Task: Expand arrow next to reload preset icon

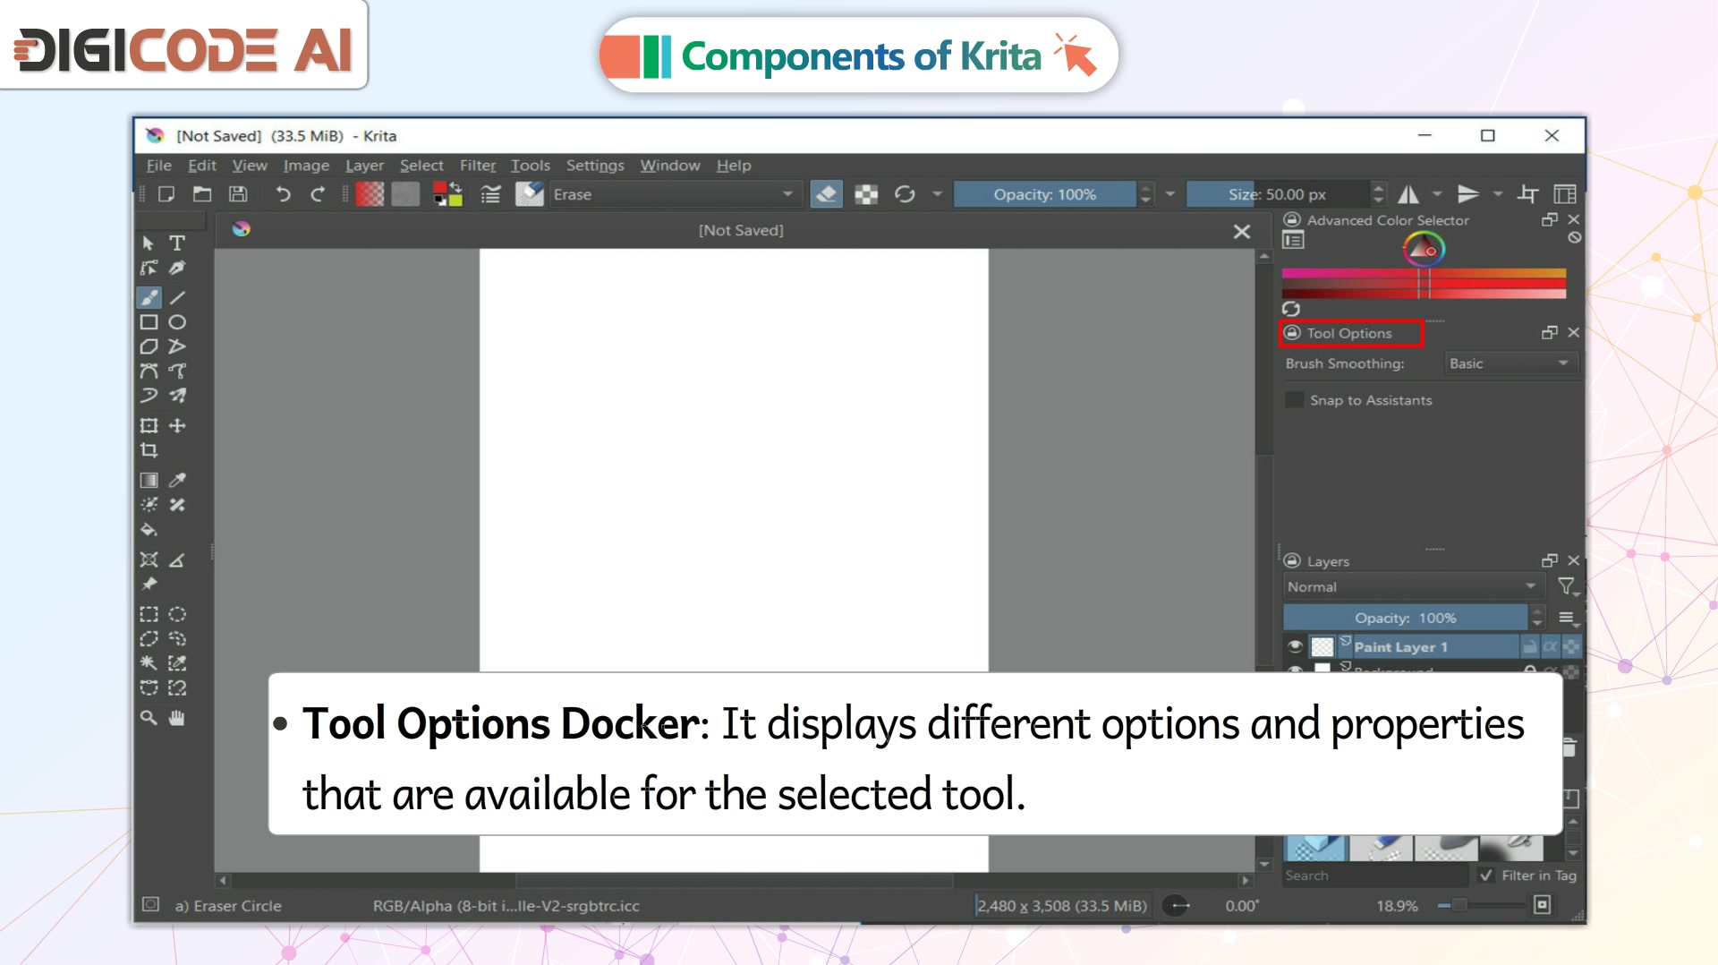Action: point(937,194)
